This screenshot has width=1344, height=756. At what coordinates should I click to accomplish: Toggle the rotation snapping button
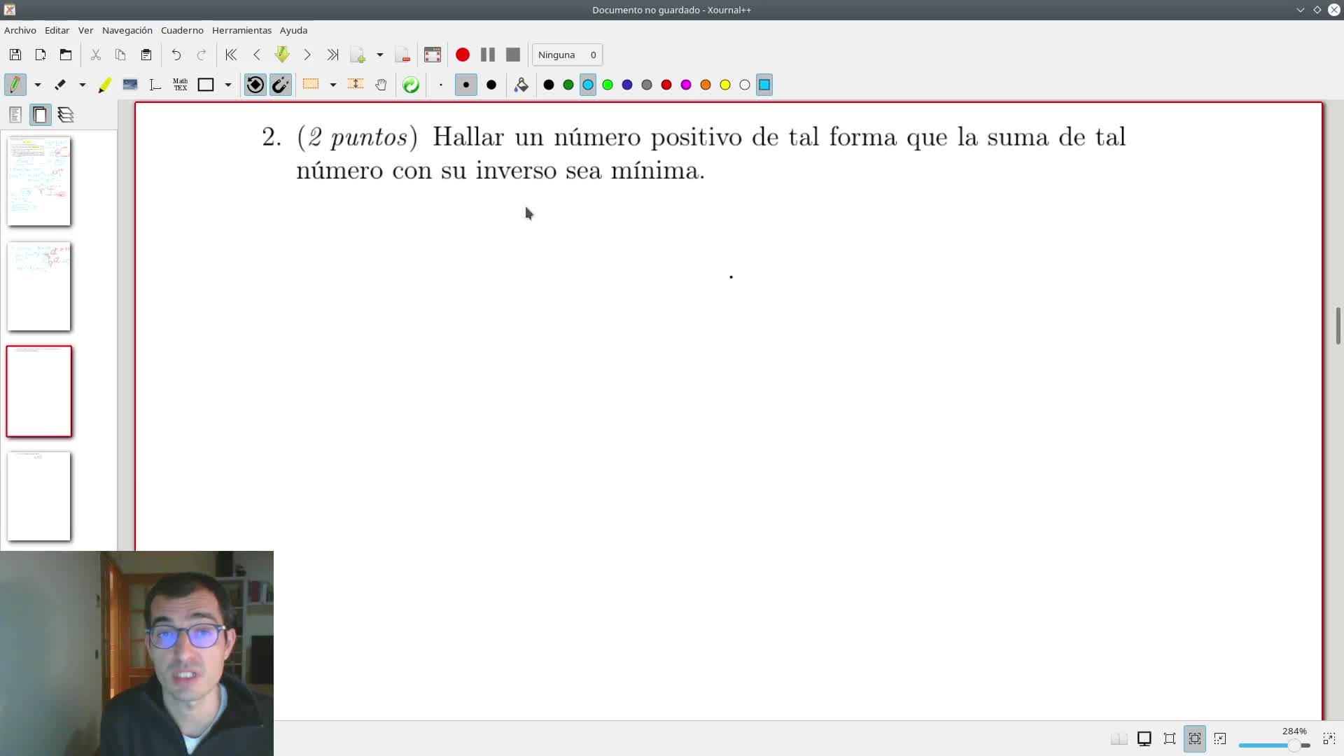coord(255,85)
